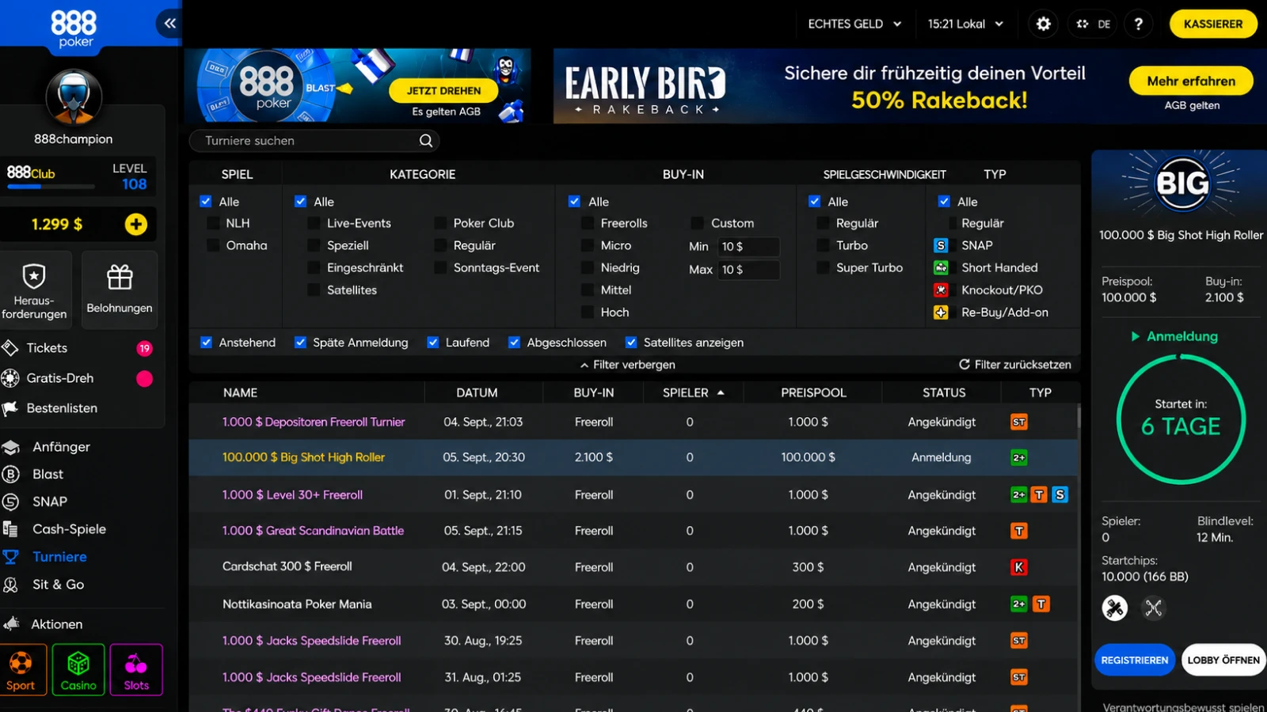Open Slots cherry icon

136,670
